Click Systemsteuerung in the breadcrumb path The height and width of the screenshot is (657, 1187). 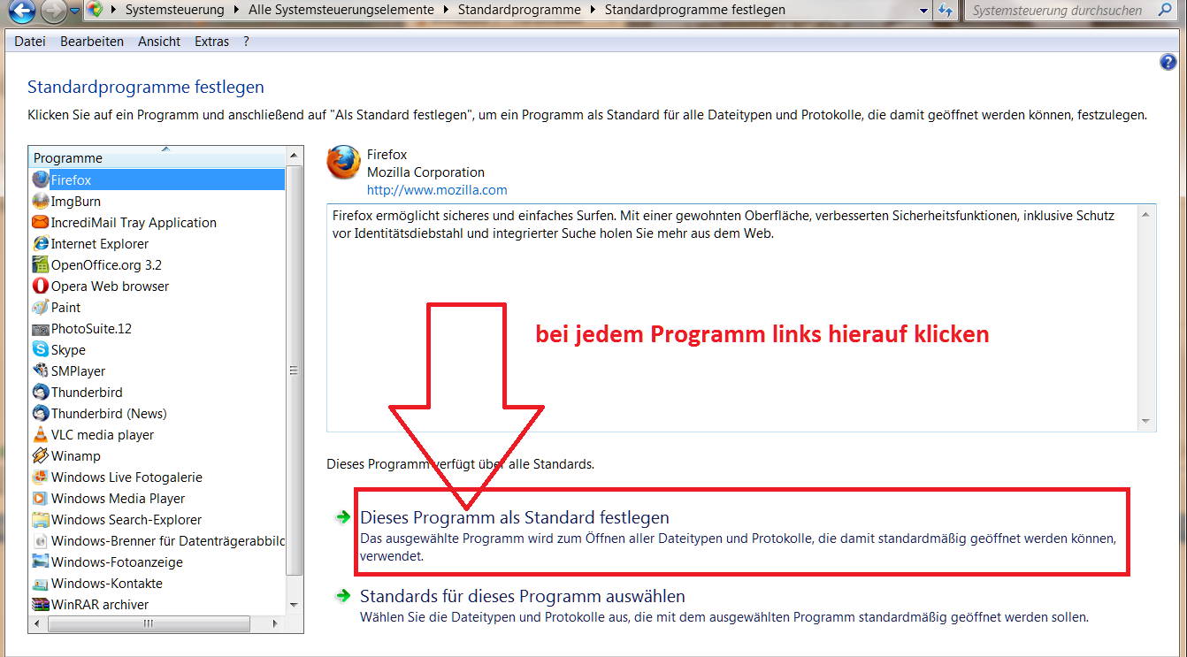[x=174, y=11]
